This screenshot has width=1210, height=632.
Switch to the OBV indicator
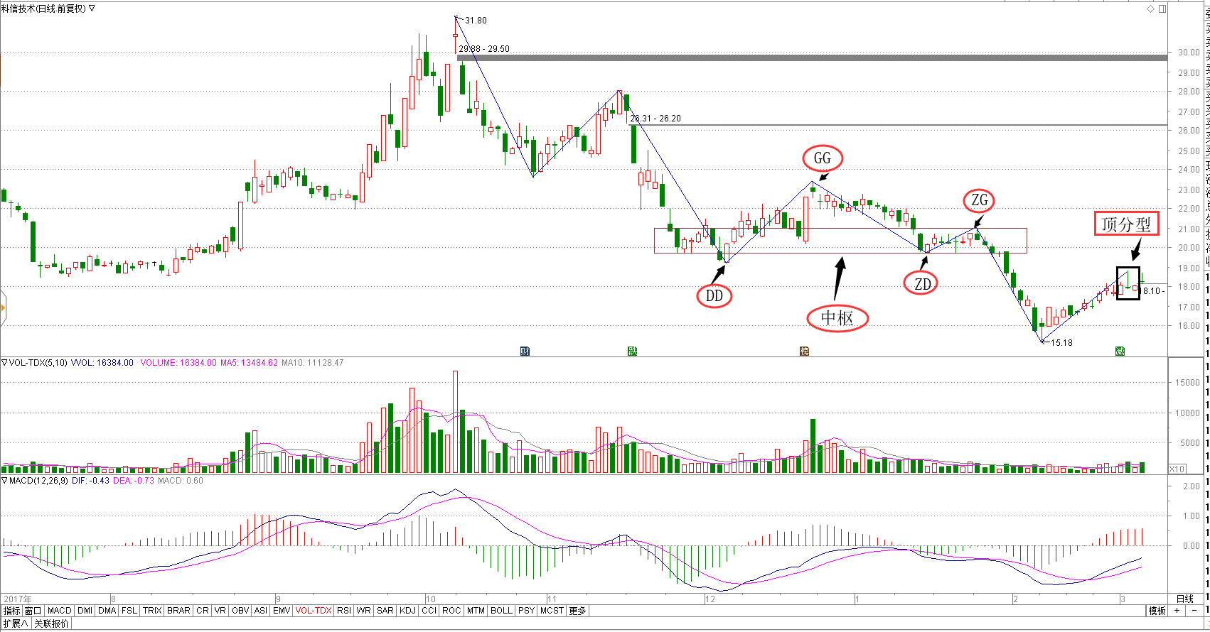[x=240, y=611]
